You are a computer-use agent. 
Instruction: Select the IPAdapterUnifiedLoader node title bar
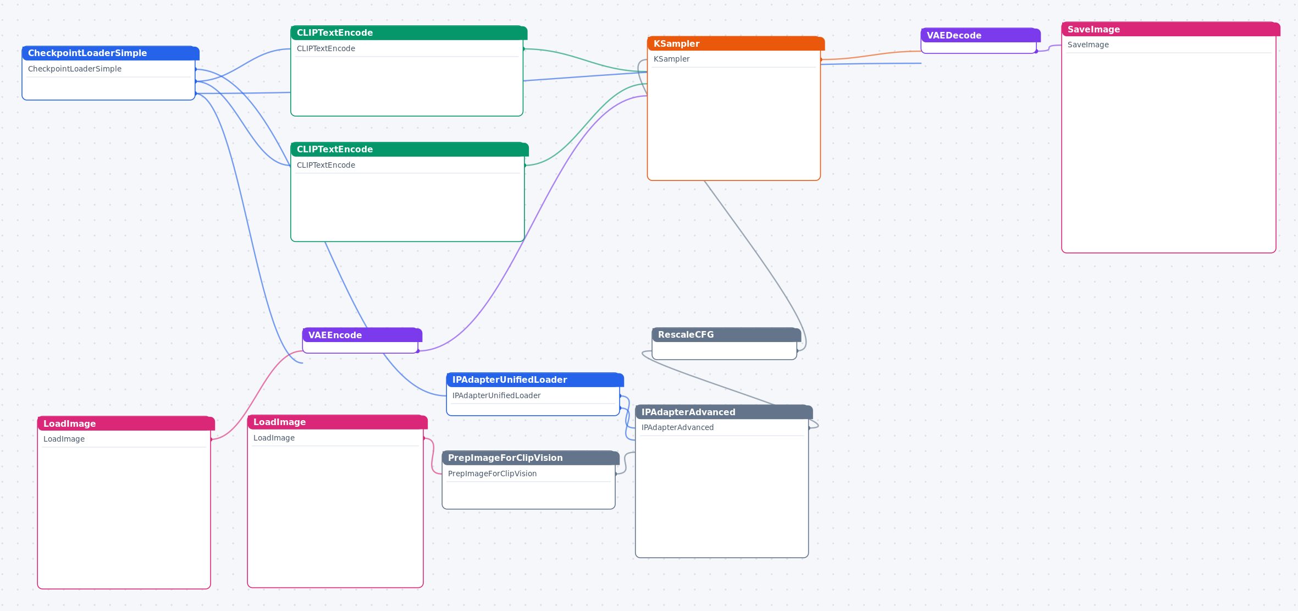[x=535, y=379]
